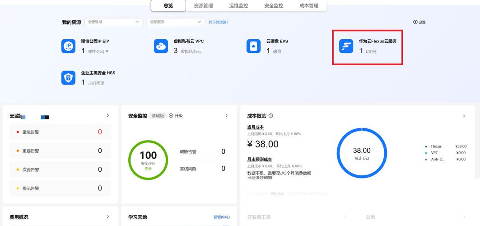Open the 虚拟私有云 VPC cloud icon
480x226 pixels.
click(161, 46)
